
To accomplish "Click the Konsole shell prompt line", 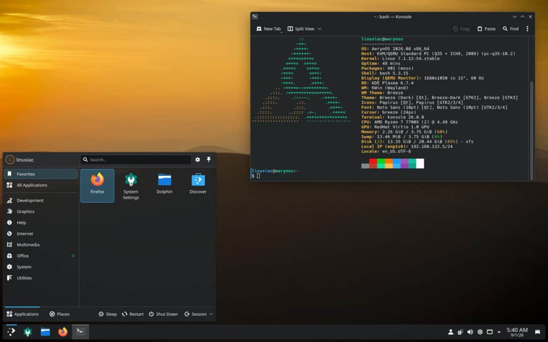I will coord(275,173).
